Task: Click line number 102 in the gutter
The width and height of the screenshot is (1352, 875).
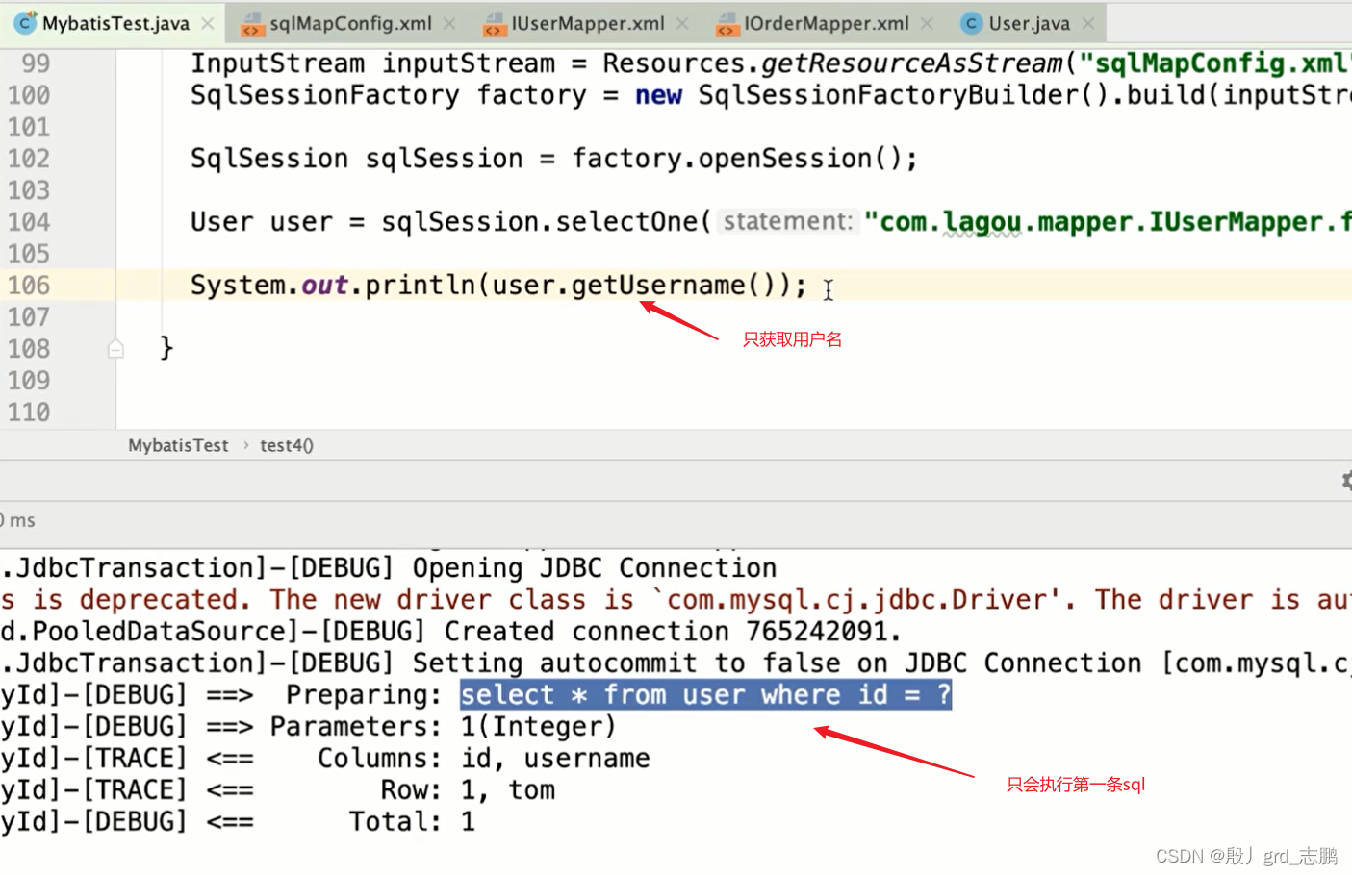Action: pyautogui.click(x=29, y=159)
